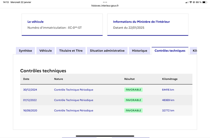Click the Le véhicule card heading

[x=35, y=22]
